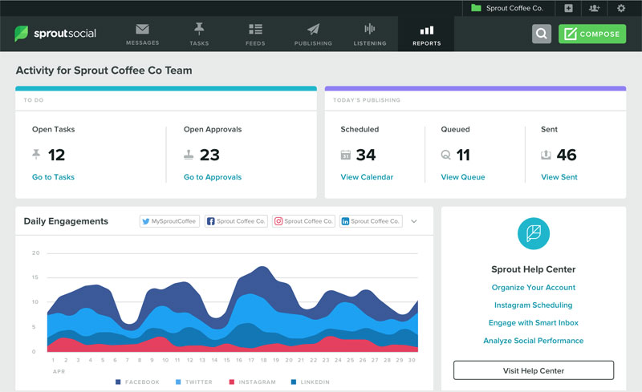Click the Twitter legend color swatch
642x392 pixels.
178,382
